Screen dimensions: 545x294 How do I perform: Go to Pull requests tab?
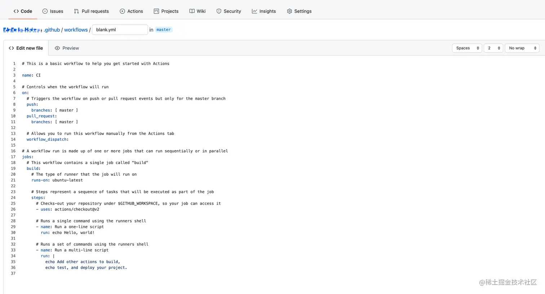pyautogui.click(x=91, y=11)
